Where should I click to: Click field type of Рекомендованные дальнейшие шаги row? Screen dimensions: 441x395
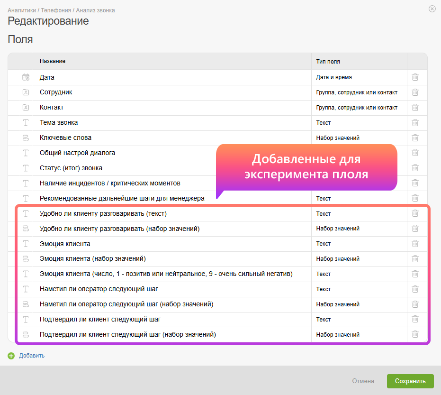click(324, 199)
